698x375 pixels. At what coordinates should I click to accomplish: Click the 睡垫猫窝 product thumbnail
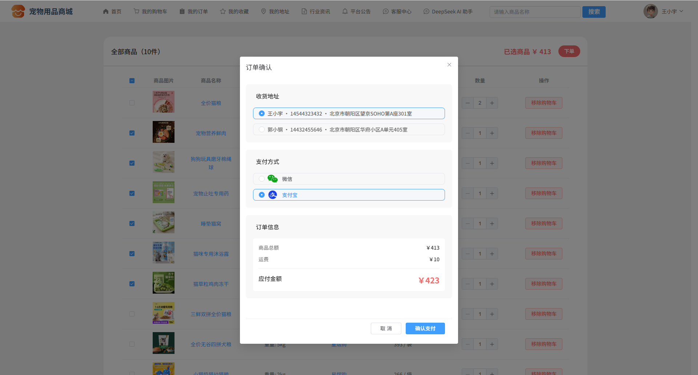coord(164,222)
